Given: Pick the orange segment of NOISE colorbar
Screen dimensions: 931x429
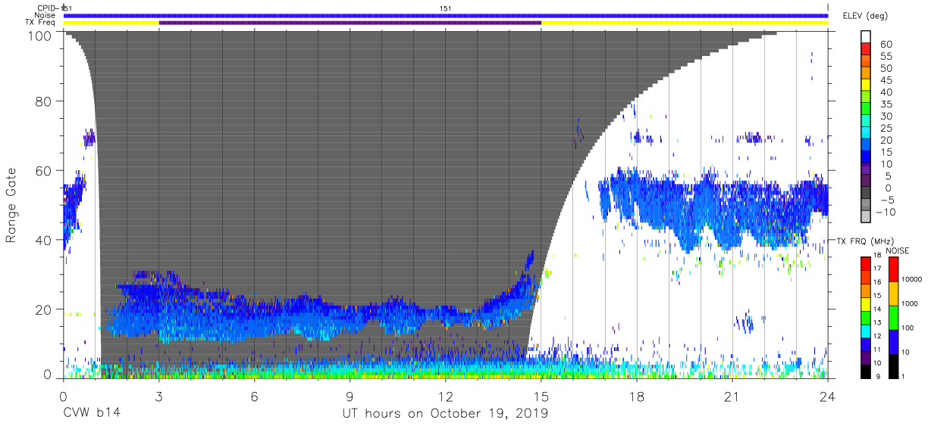Looking at the screenshot, I should tap(893, 294).
